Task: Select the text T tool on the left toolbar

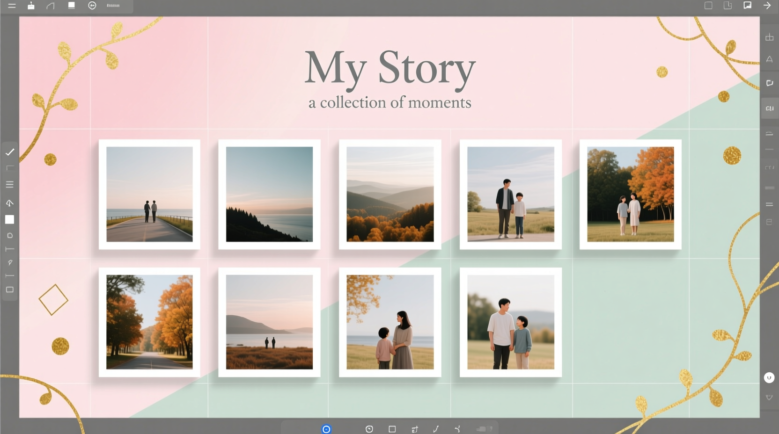Action: 10,249
